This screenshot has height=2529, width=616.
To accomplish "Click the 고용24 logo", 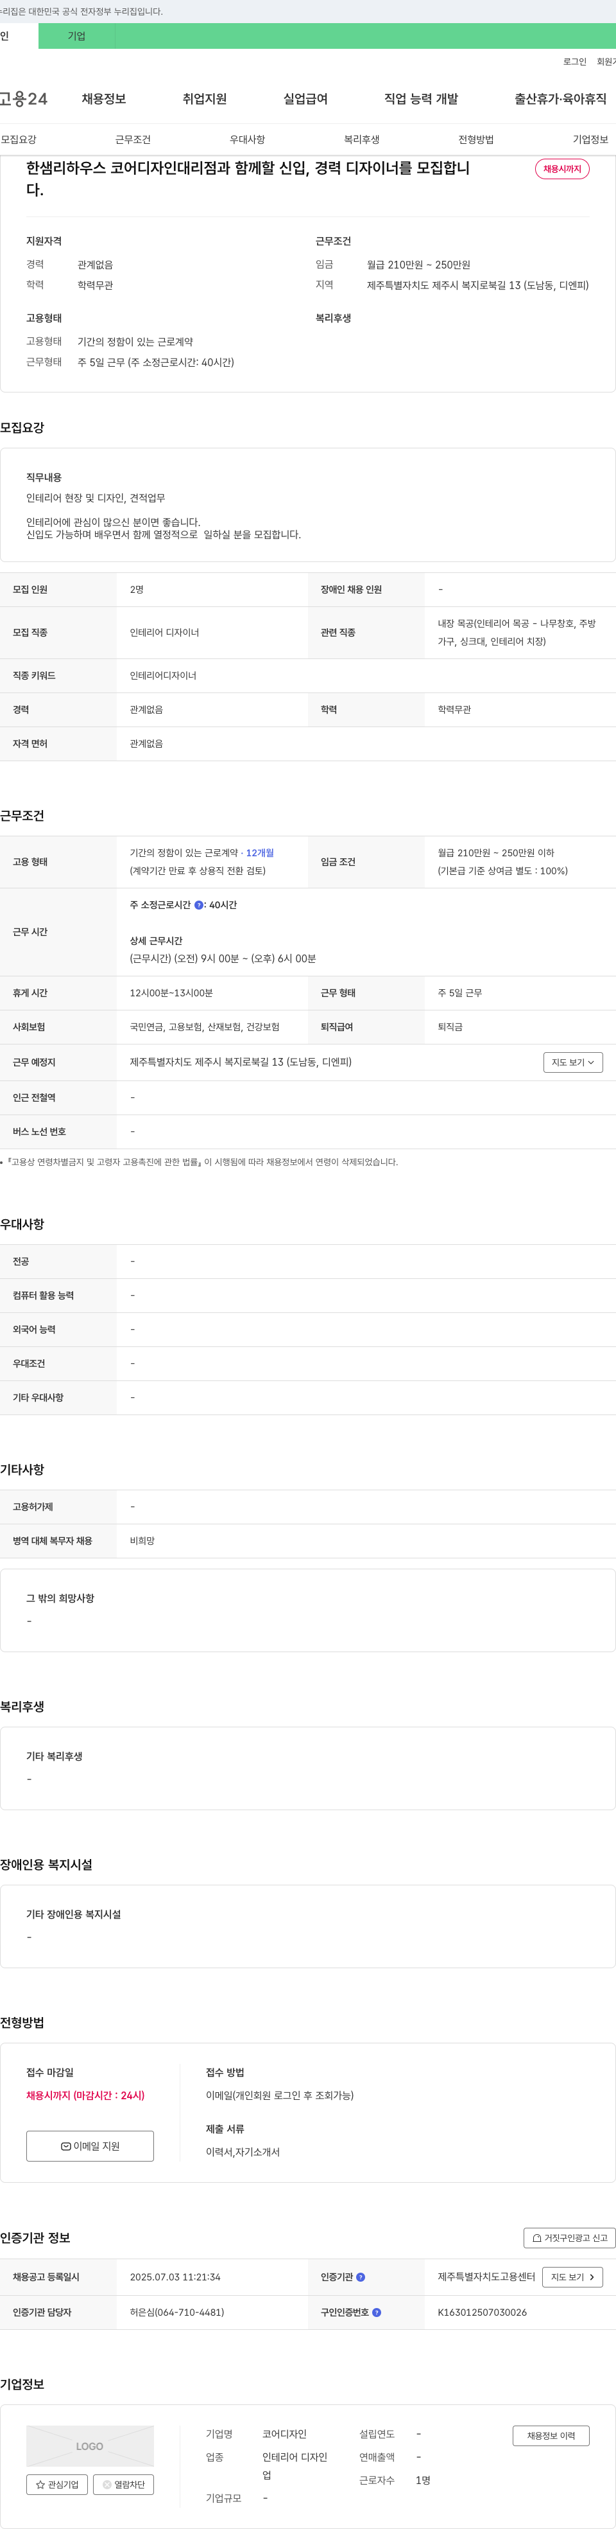I will click(x=24, y=99).
